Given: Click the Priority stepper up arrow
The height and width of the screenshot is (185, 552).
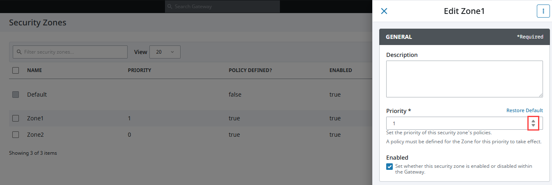Looking at the screenshot, I should point(533,121).
